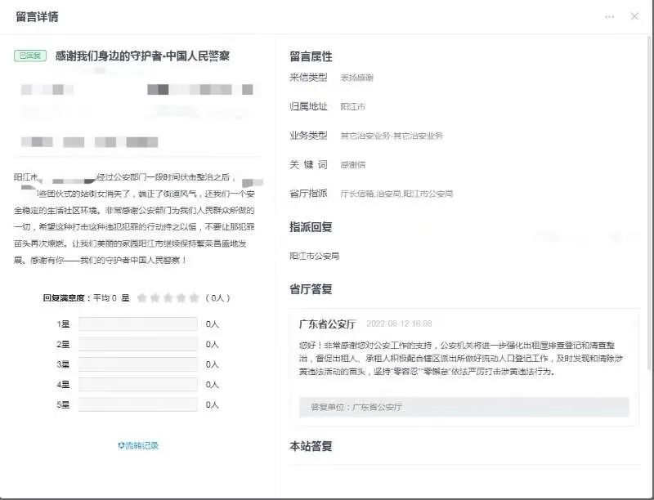
Task: Click the 业务类型 value 其它治安业务
Action: tap(392, 136)
